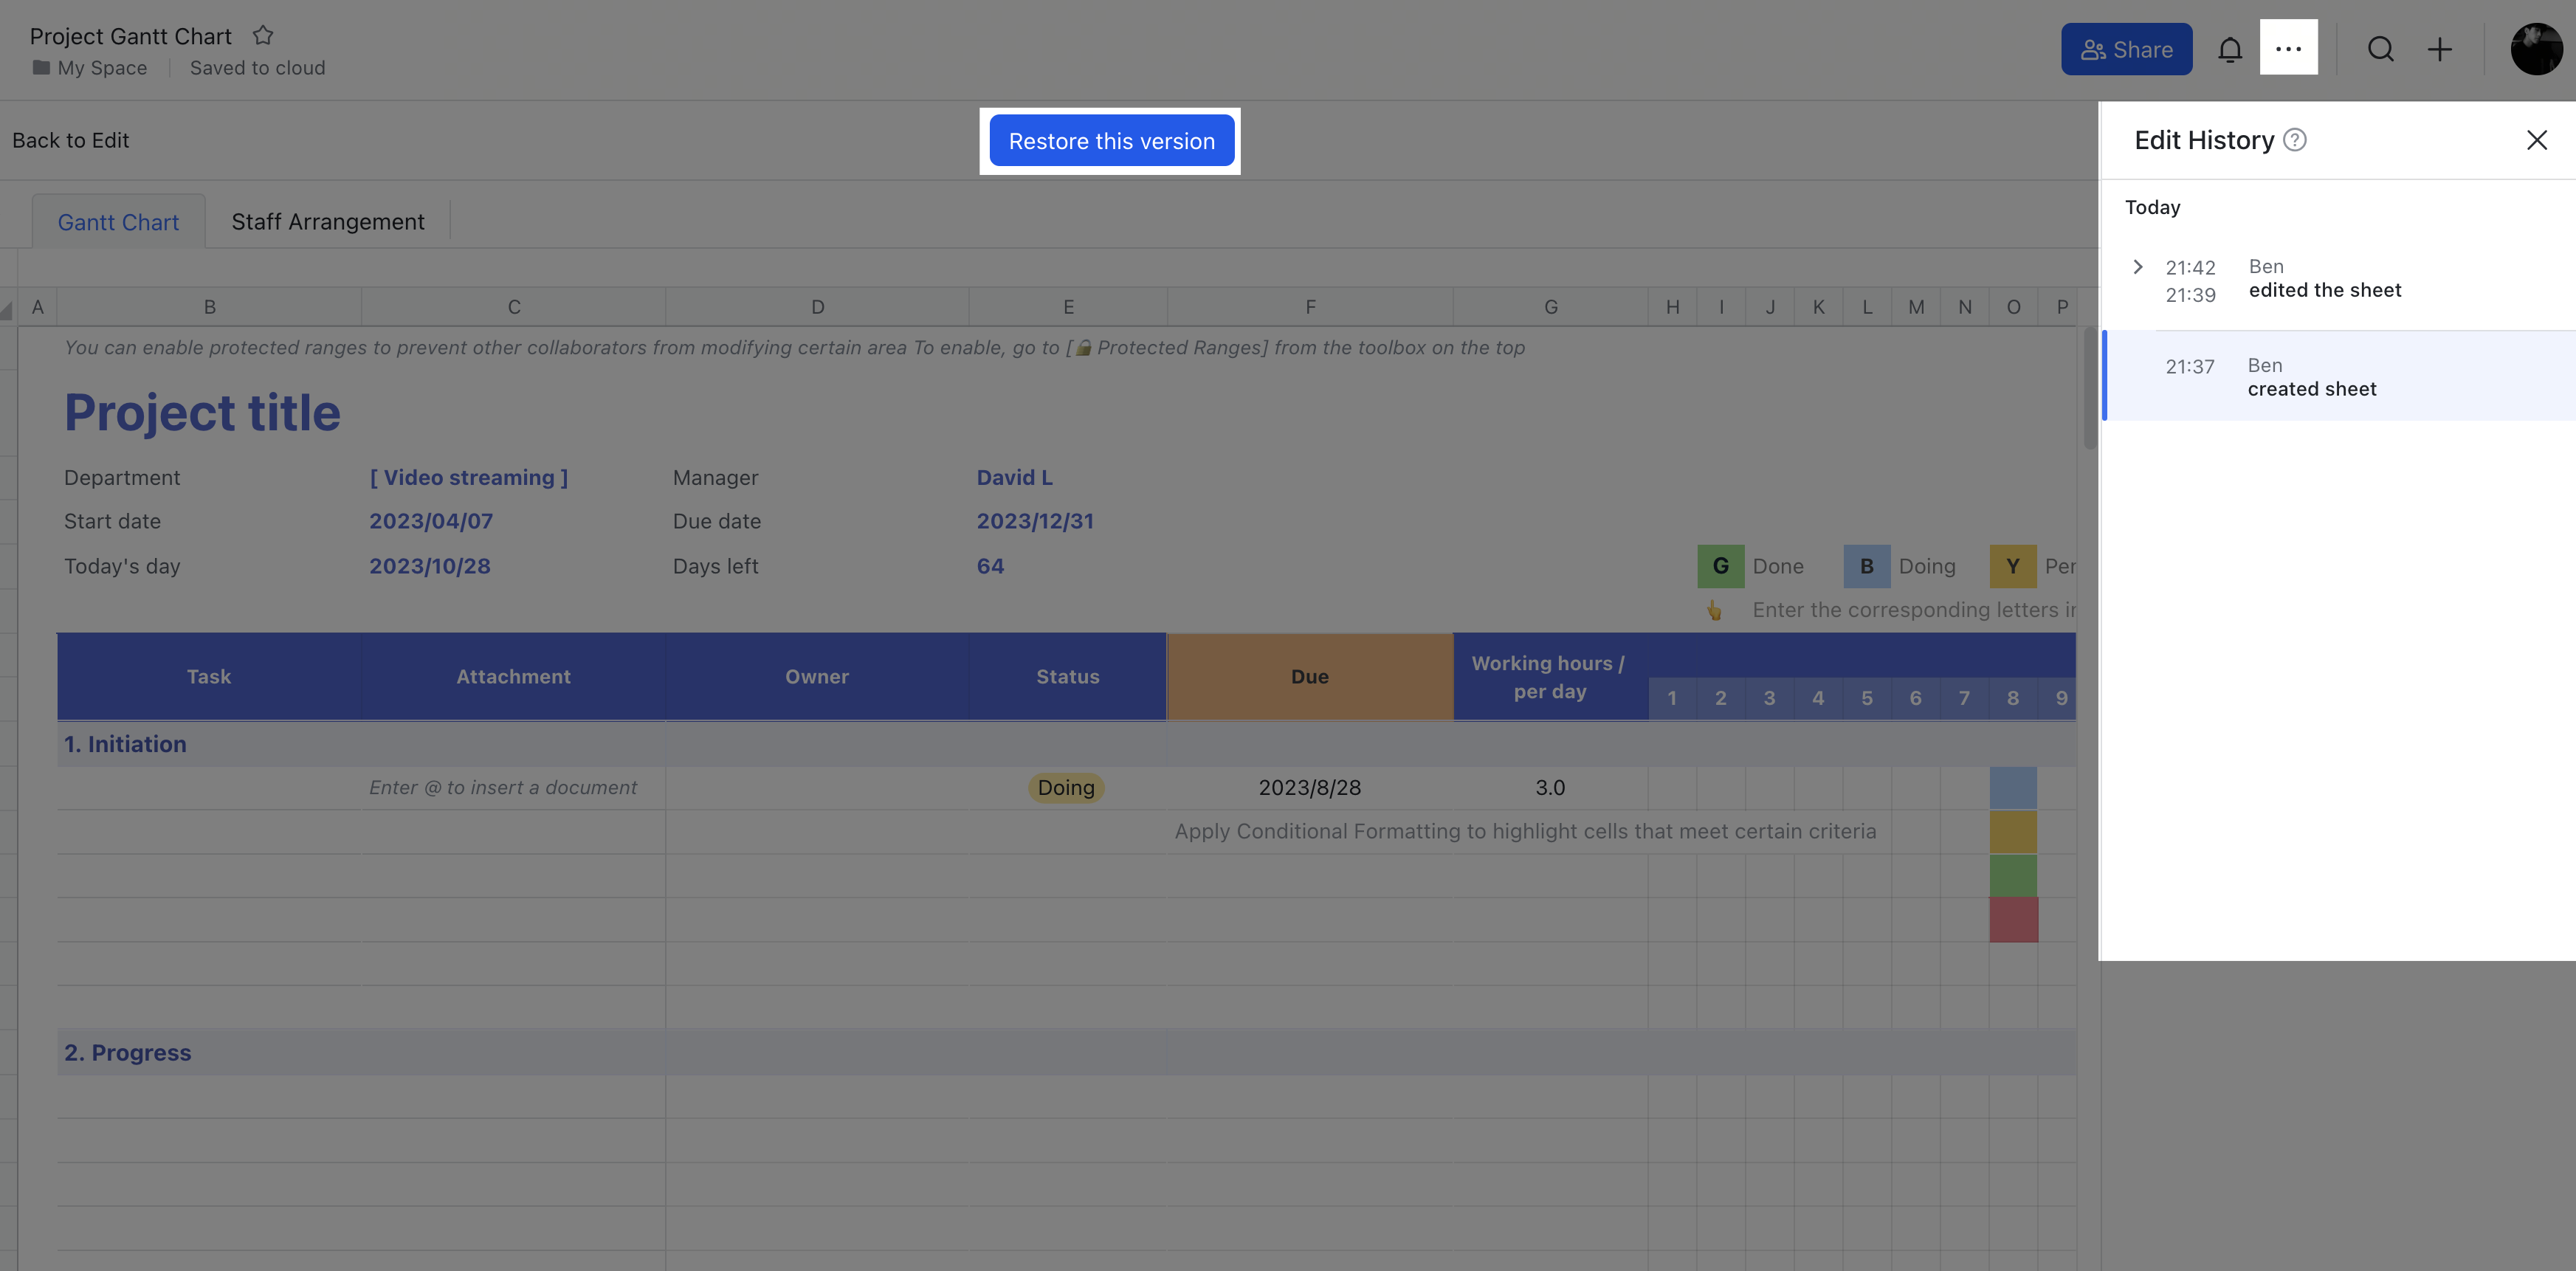Open the notifications bell
This screenshot has height=1271, width=2576.
pyautogui.click(x=2231, y=48)
